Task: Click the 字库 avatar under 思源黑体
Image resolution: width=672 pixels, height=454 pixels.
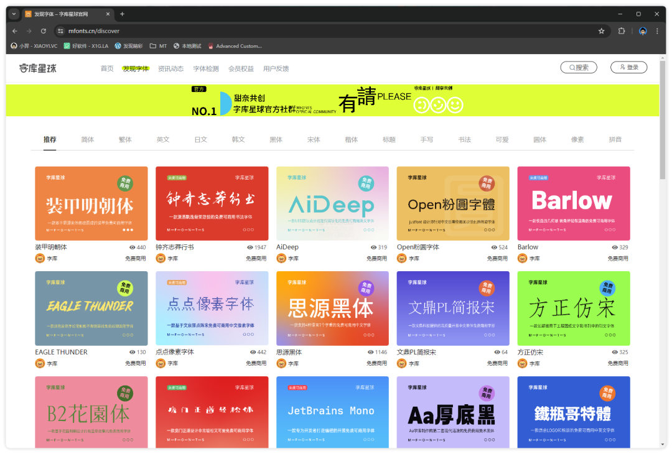Action: click(x=281, y=363)
